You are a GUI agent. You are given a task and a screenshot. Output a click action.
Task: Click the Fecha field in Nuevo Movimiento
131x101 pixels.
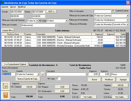[8, 74]
